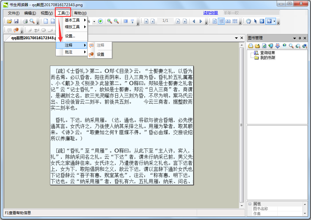The image size is (311, 220).
Task: Open the T tool dropdown arrow
Action: click(x=274, y=21)
